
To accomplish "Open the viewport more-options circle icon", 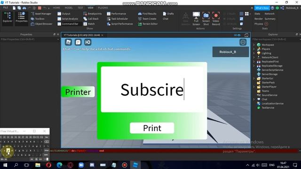I will point(243,42).
